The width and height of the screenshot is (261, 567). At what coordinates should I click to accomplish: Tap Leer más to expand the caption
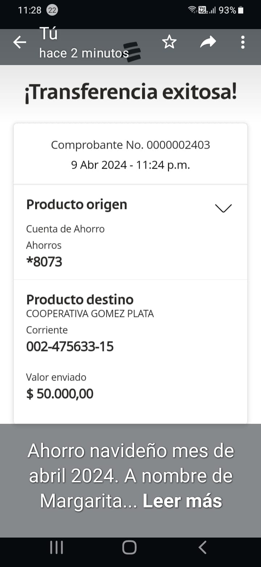(182, 501)
